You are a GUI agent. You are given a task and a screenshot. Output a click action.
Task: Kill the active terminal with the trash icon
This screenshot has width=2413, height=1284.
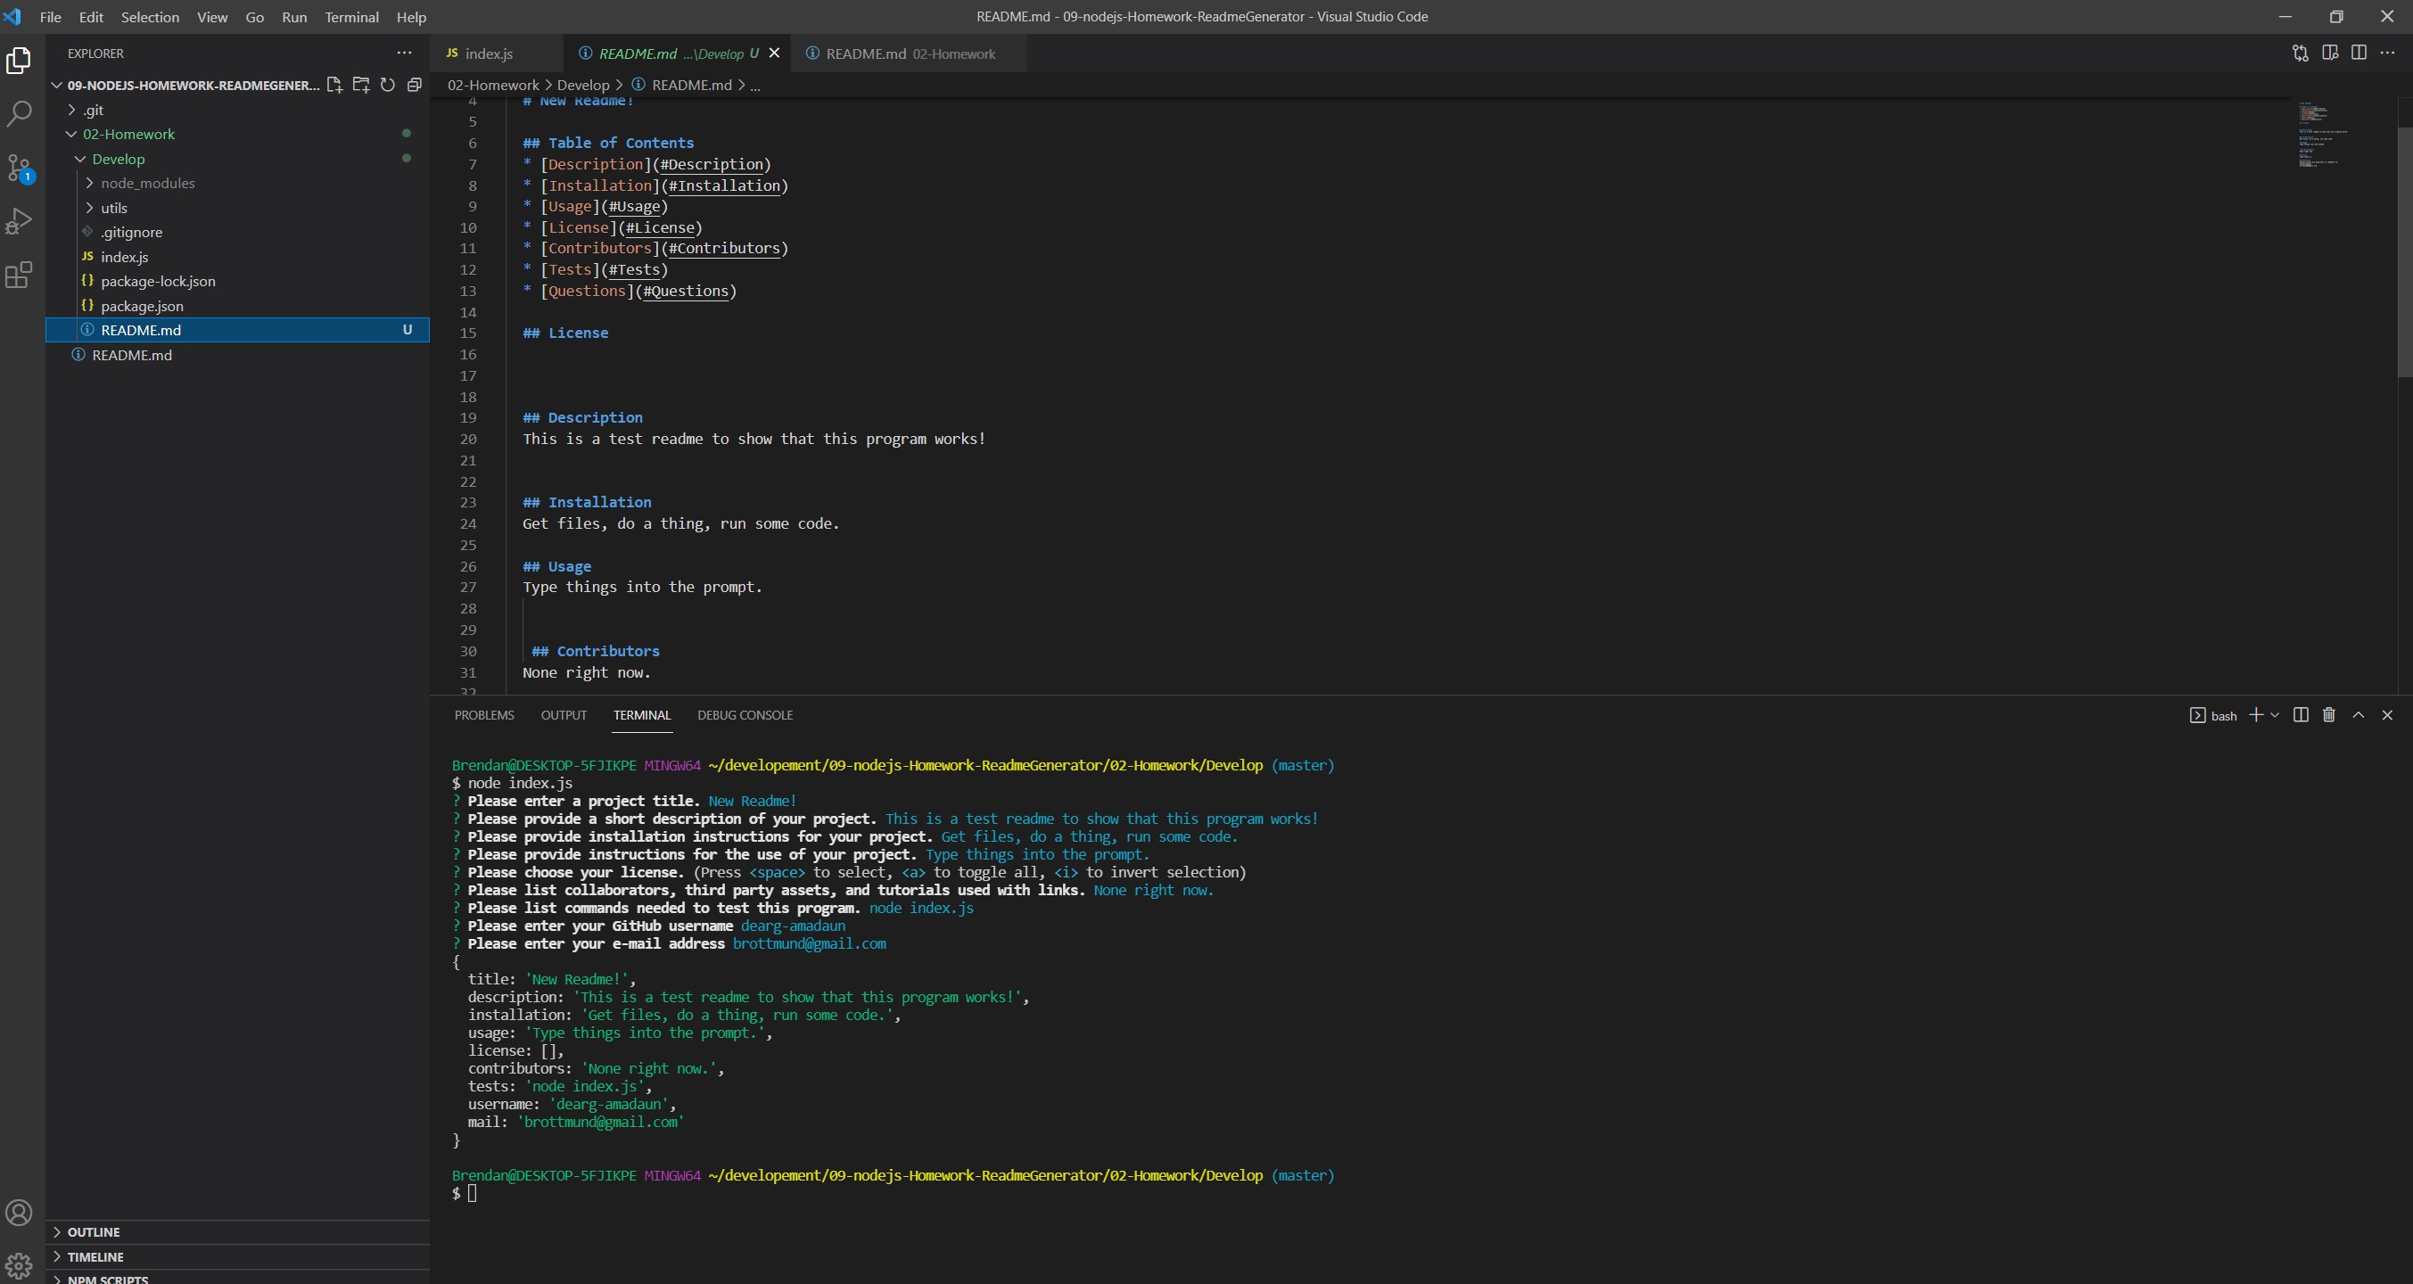(2328, 714)
